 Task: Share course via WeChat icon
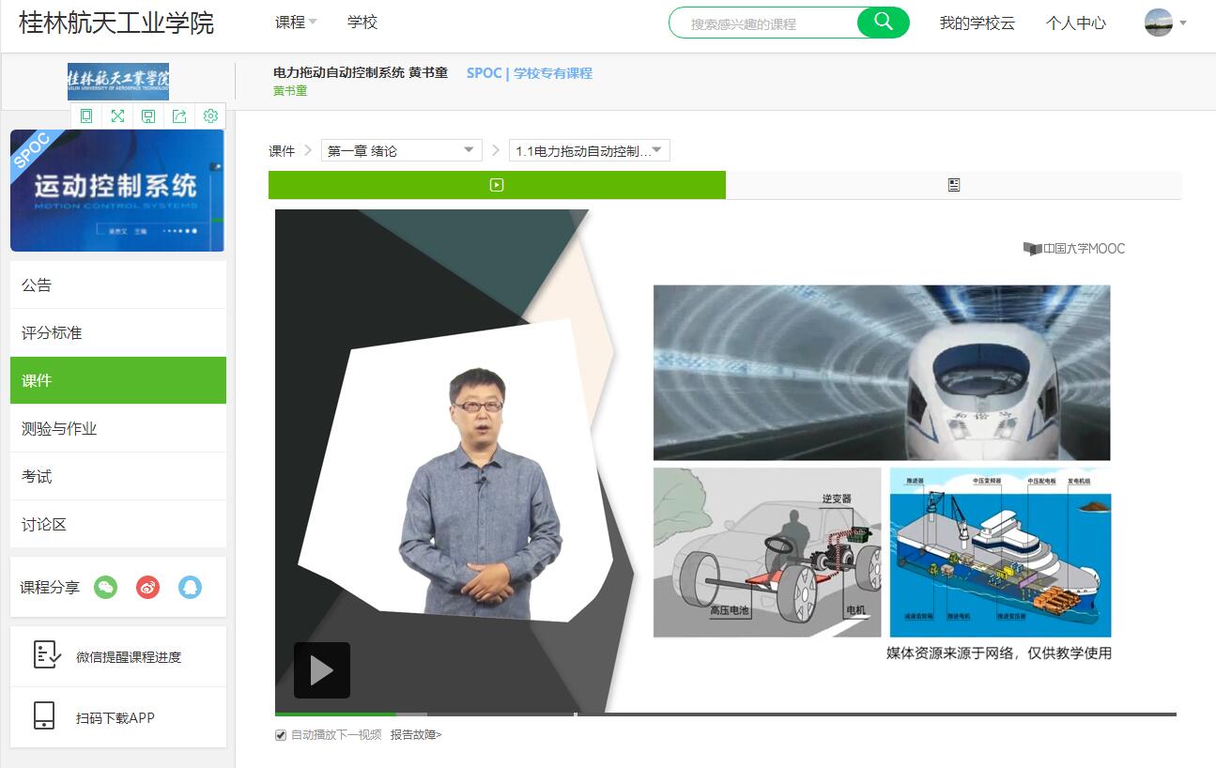point(106,588)
